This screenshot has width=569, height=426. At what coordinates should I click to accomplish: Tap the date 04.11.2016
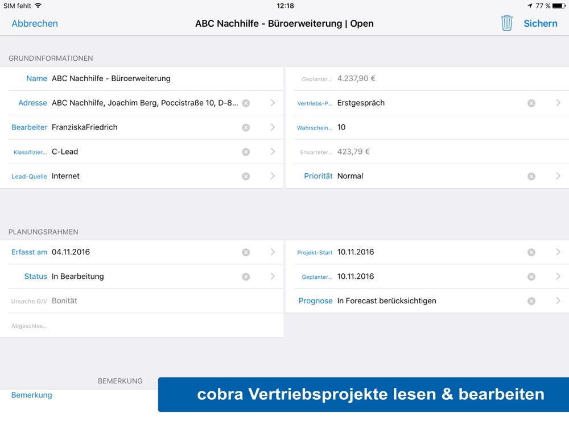(x=71, y=252)
